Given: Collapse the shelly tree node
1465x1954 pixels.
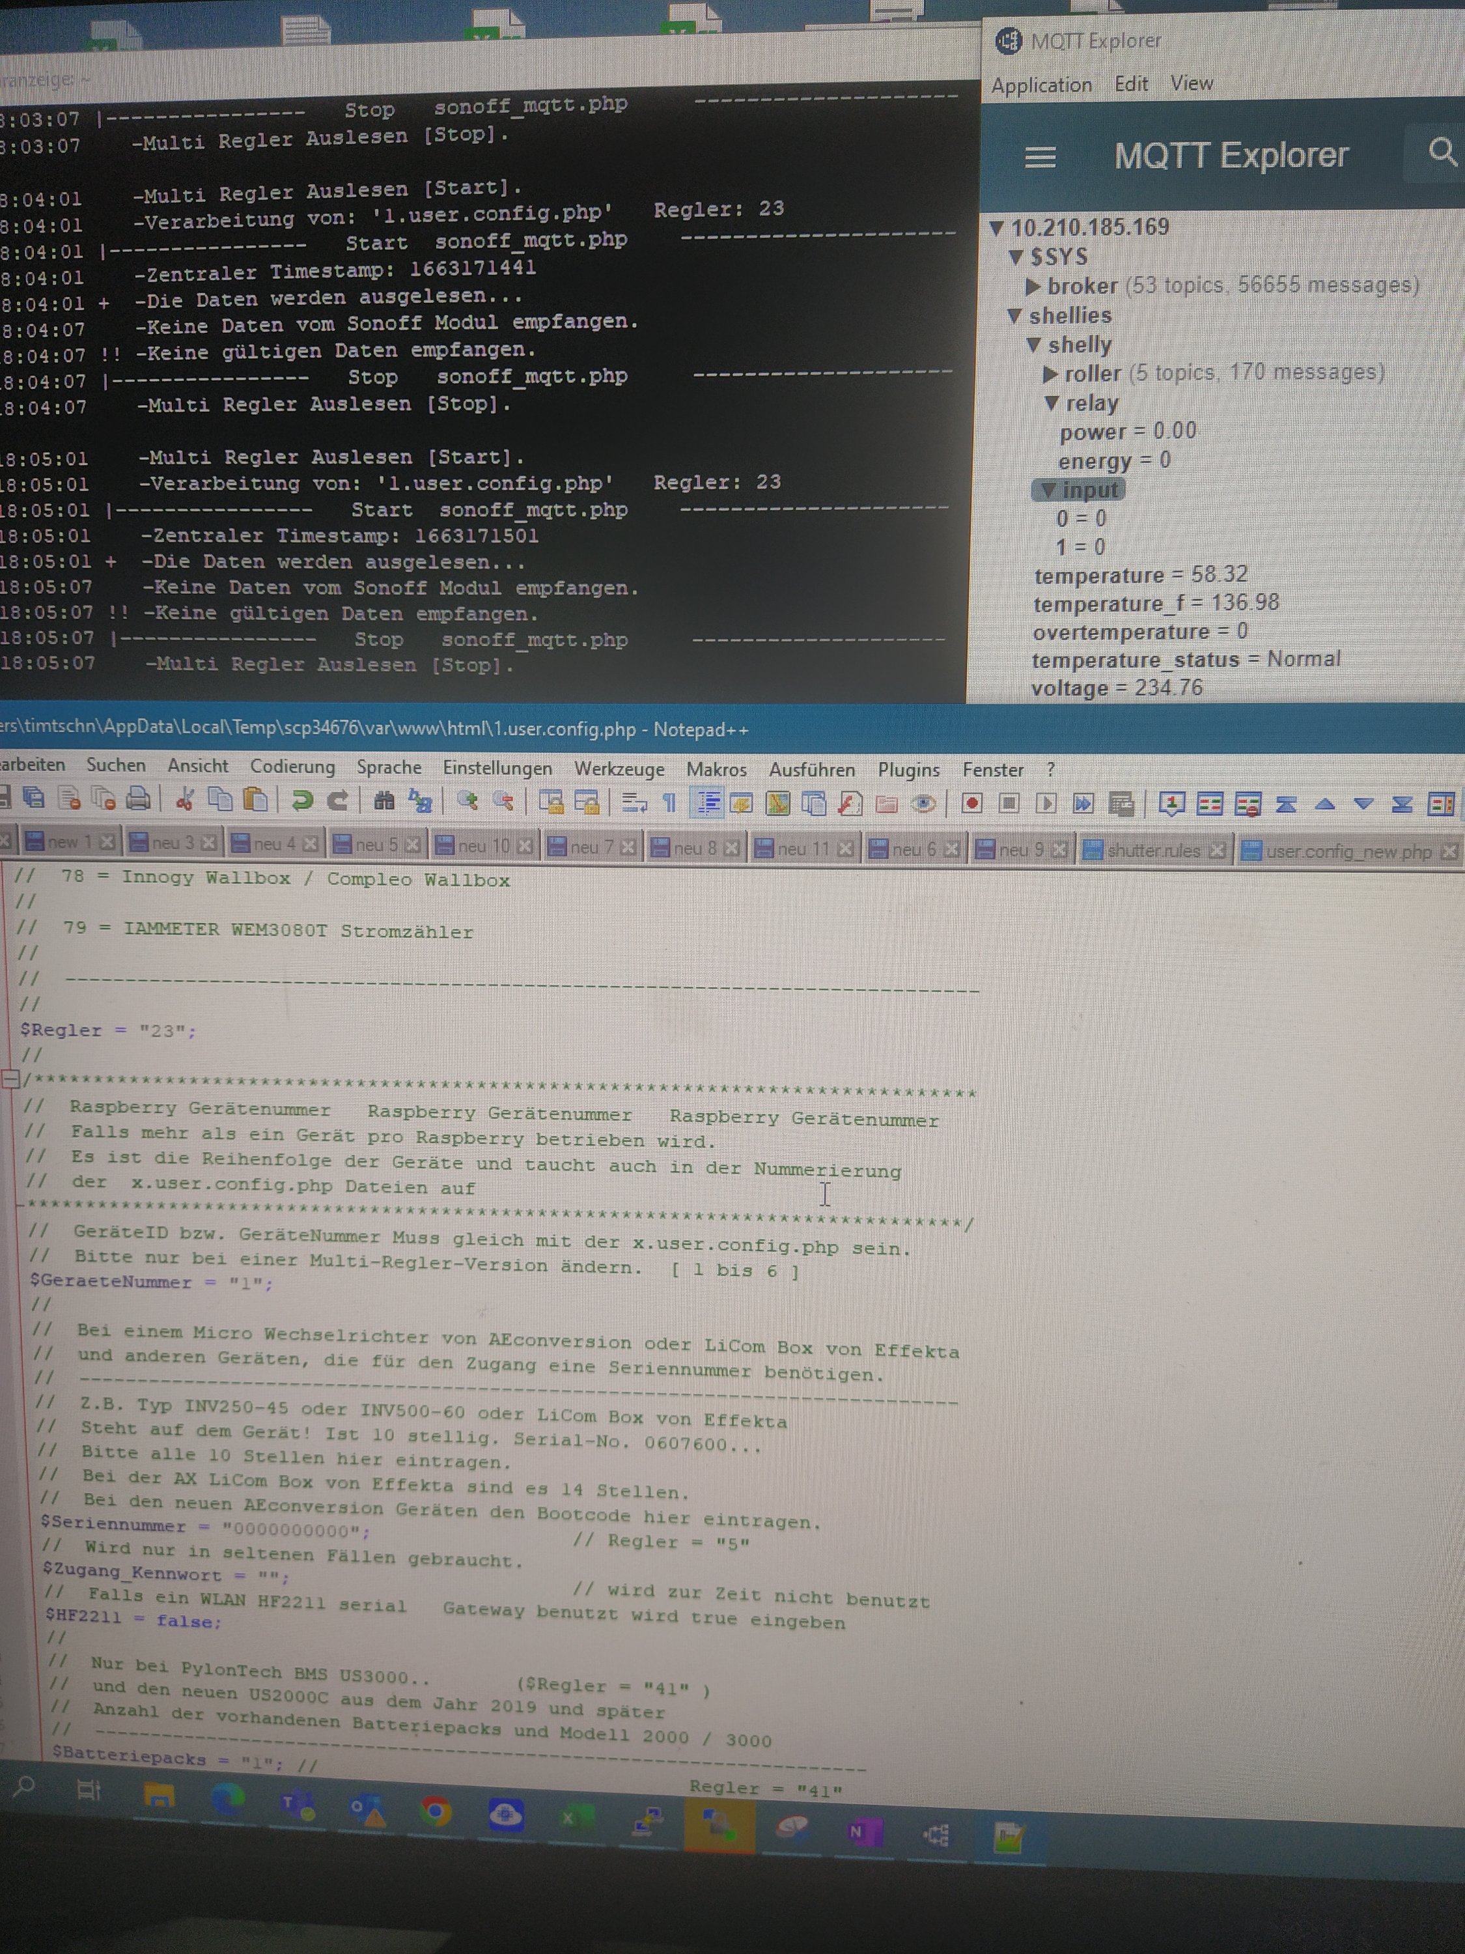Looking at the screenshot, I should 1033,345.
